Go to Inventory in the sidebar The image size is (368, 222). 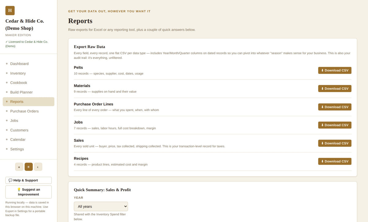(29, 73)
